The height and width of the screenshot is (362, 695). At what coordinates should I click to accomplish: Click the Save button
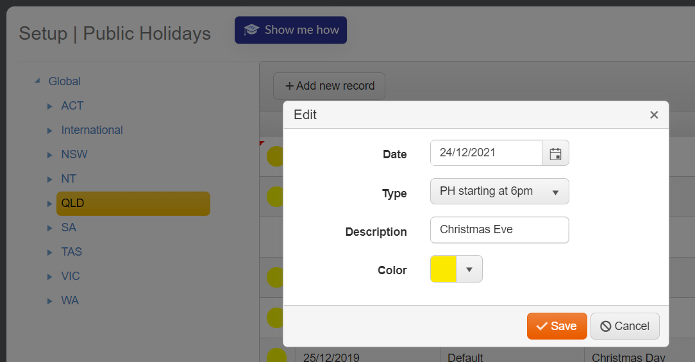pos(557,326)
